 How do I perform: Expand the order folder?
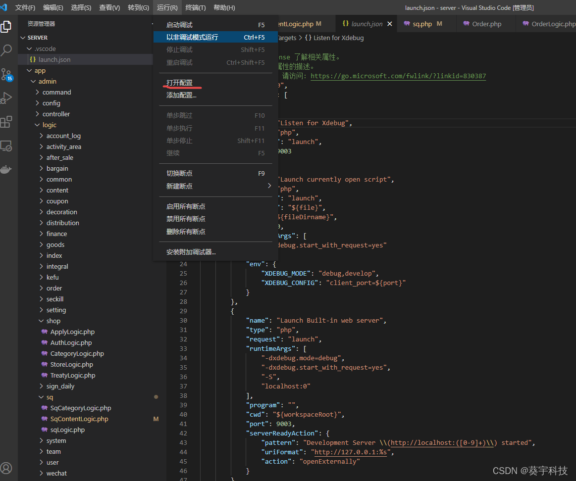coord(41,288)
